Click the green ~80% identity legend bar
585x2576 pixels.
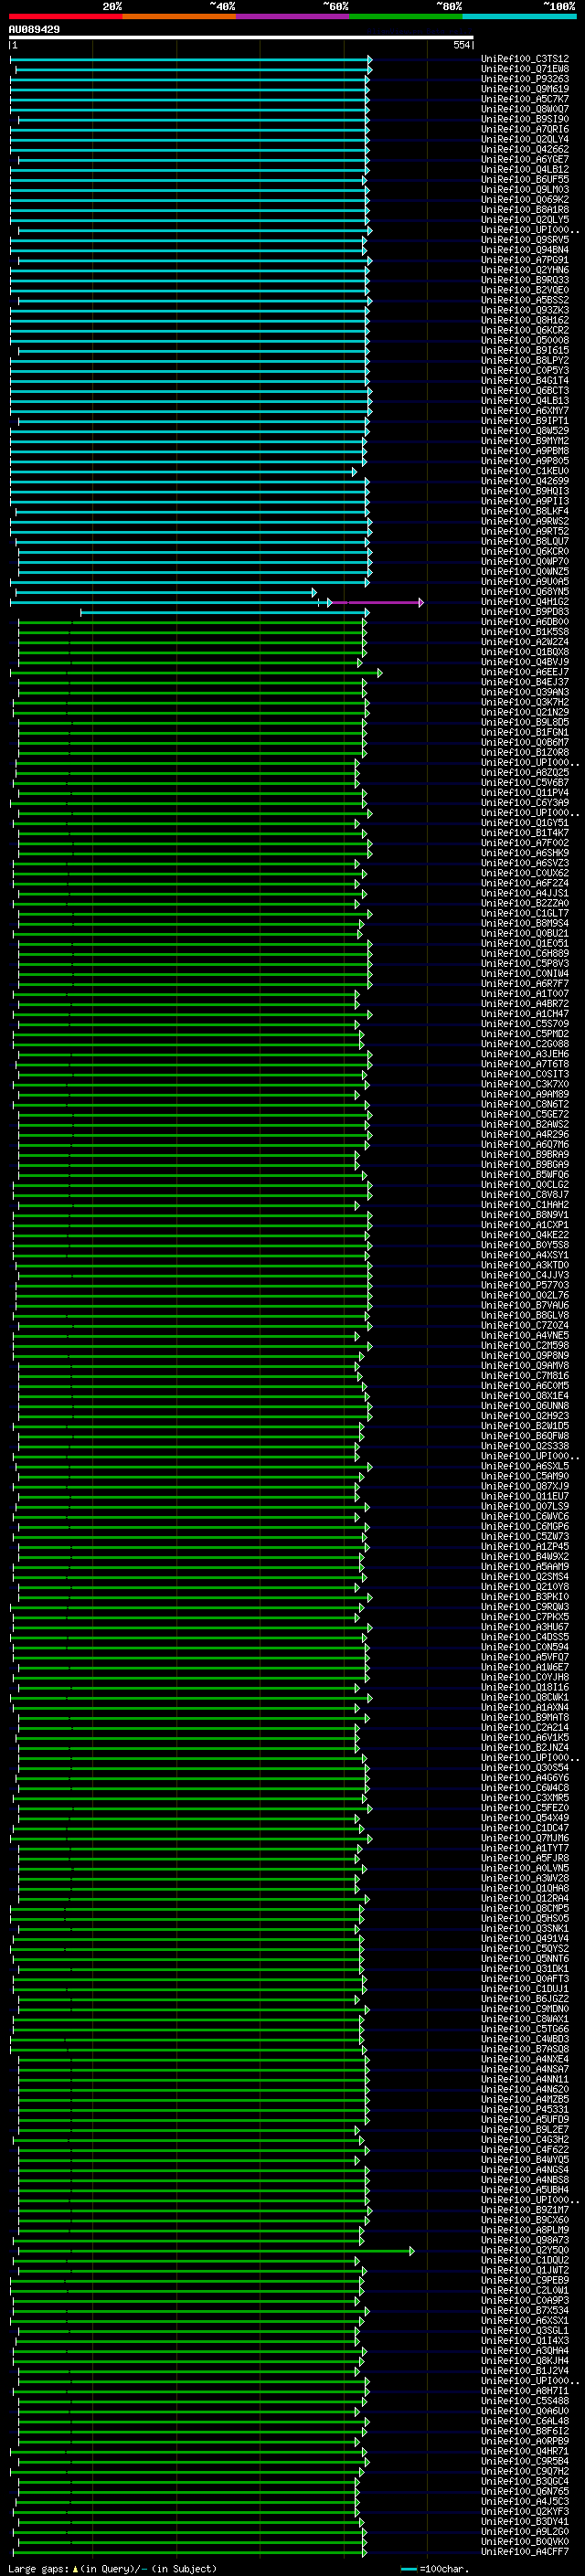[406, 16]
